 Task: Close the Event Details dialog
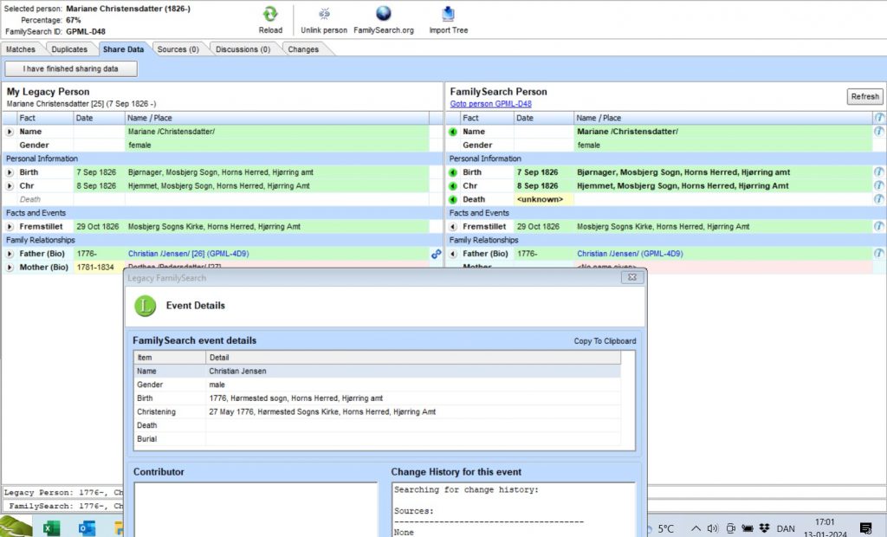click(632, 277)
